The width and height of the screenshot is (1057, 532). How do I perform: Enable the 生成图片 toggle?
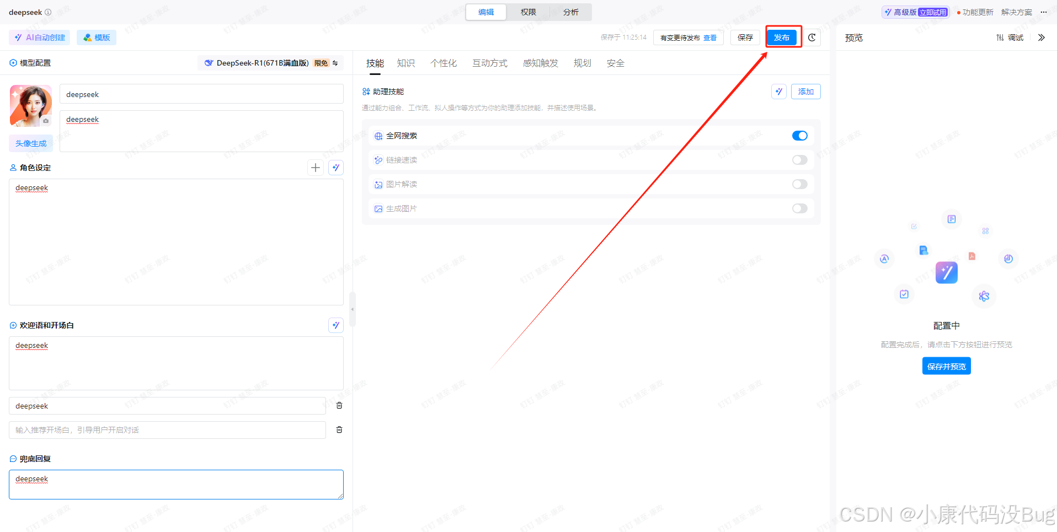coord(800,208)
